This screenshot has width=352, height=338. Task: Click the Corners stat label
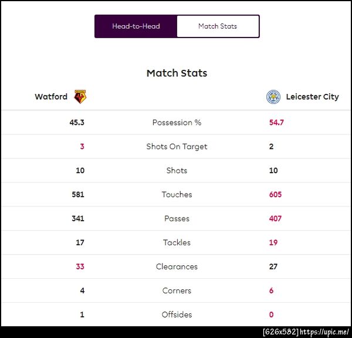[x=177, y=291]
